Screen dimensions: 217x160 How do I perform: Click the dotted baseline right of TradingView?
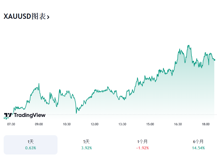tap(131, 114)
